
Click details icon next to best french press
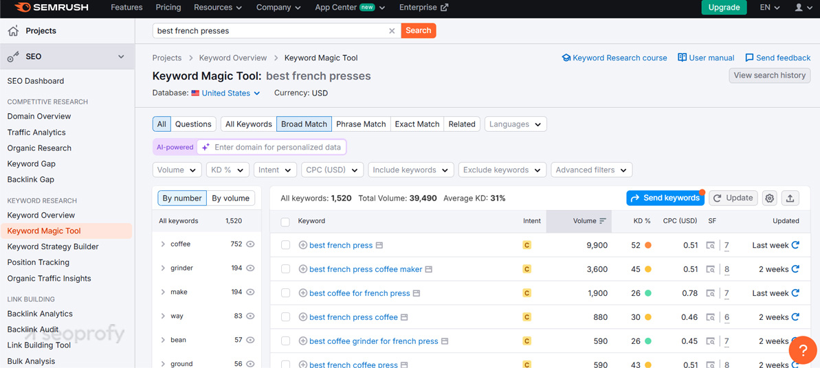point(379,245)
